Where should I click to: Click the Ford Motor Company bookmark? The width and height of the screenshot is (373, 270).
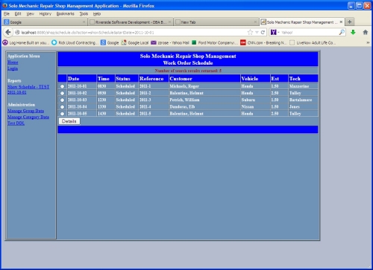pos(215,42)
